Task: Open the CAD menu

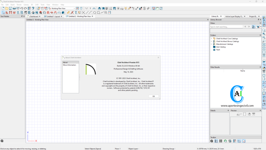Action: (x=37, y=5)
